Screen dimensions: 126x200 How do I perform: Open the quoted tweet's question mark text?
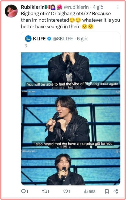pos(26,46)
